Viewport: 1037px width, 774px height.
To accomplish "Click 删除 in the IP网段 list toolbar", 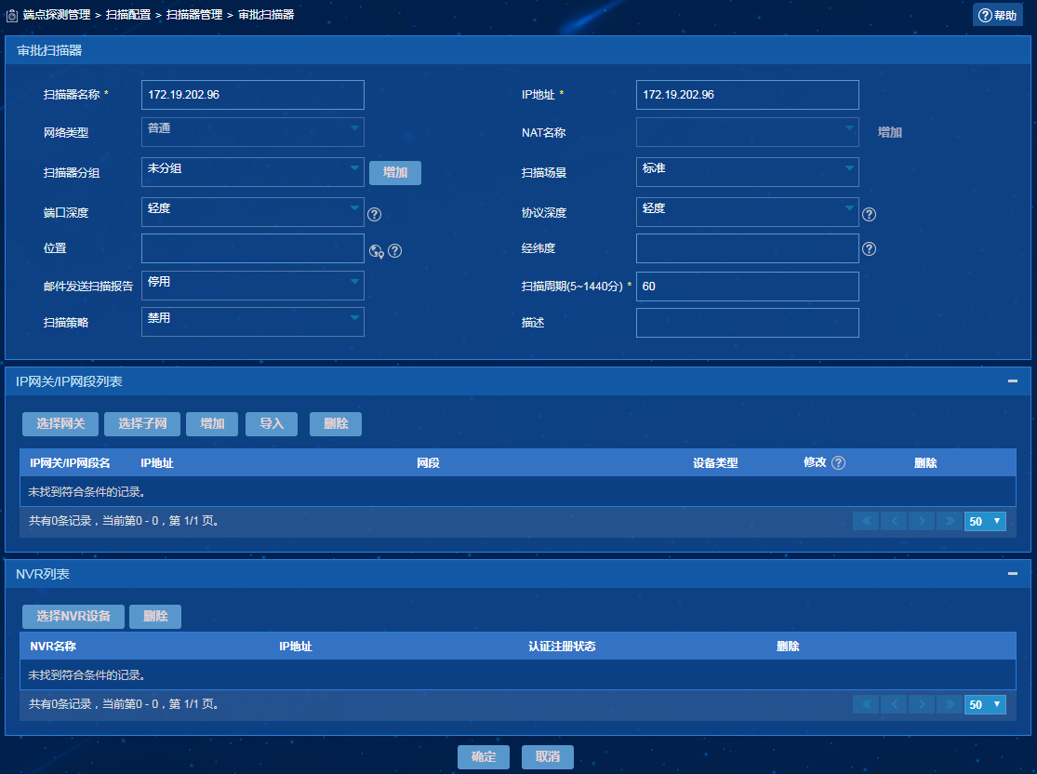I will pyautogui.click(x=336, y=424).
